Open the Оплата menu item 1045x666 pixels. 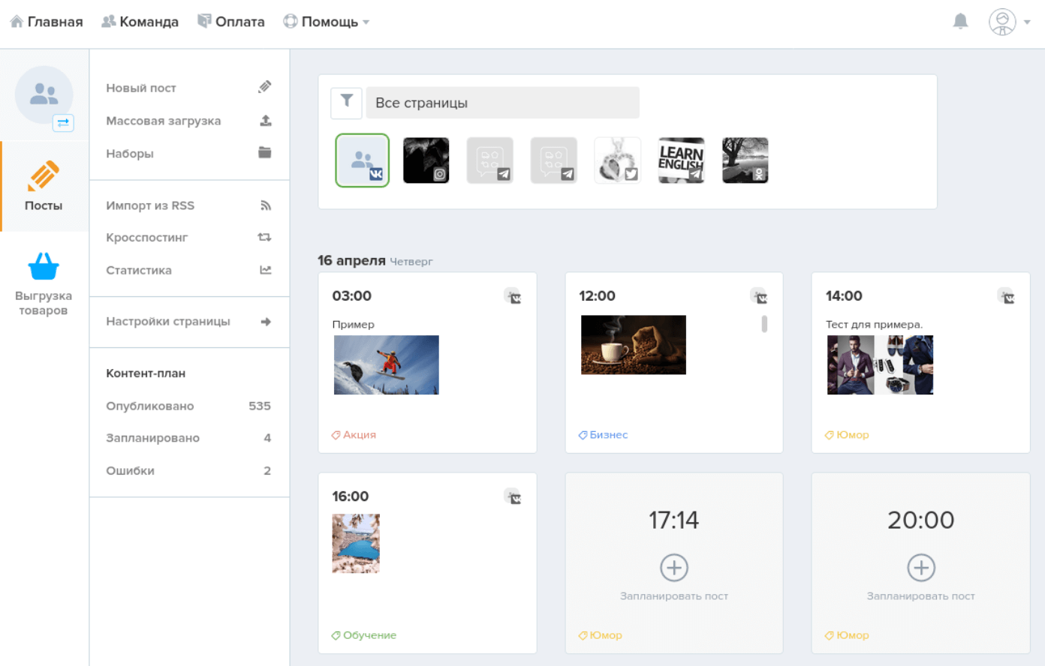tap(231, 22)
